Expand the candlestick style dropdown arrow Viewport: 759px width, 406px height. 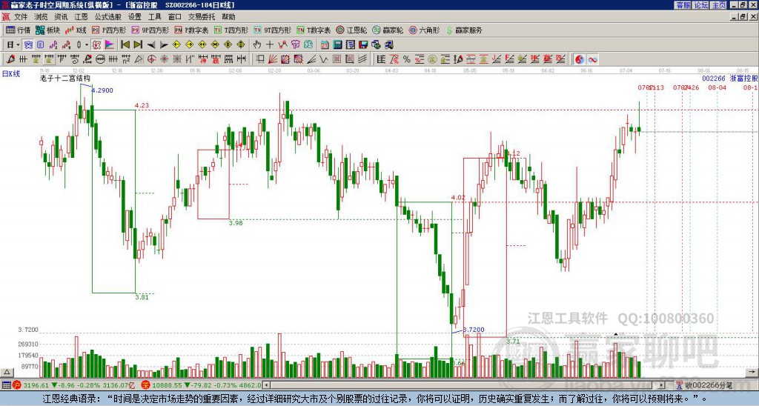pos(87,44)
